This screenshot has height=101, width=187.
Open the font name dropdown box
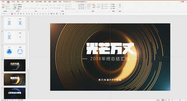coord(30,5)
